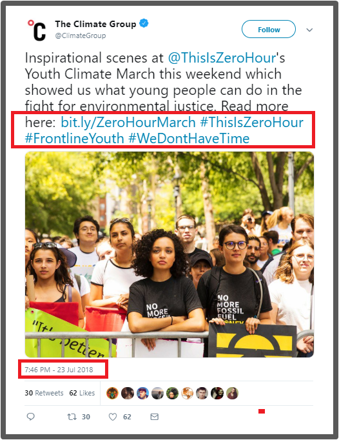The image size is (339, 440).
Task: Open The Climate Group logo avatar
Action: coord(37,30)
